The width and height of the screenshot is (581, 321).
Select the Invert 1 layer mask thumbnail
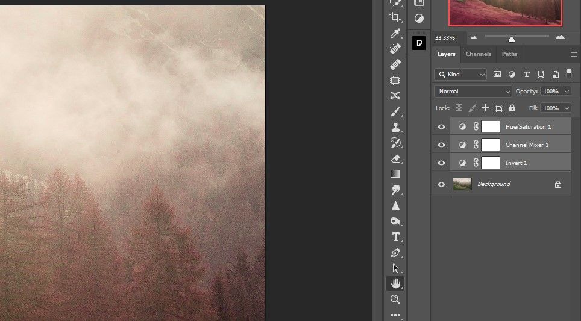[490, 163]
